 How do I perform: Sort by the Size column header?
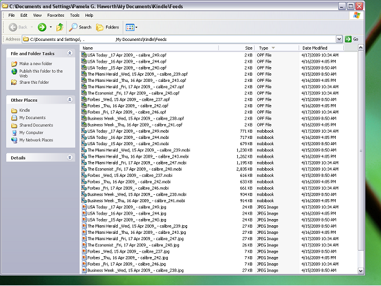coord(237,48)
